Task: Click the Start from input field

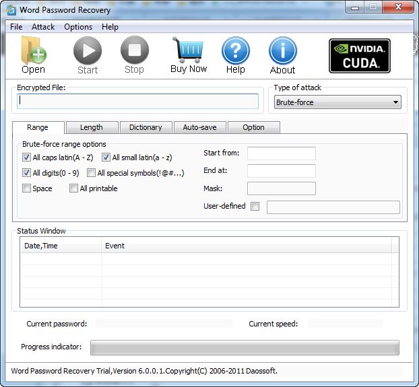Action: [282, 153]
